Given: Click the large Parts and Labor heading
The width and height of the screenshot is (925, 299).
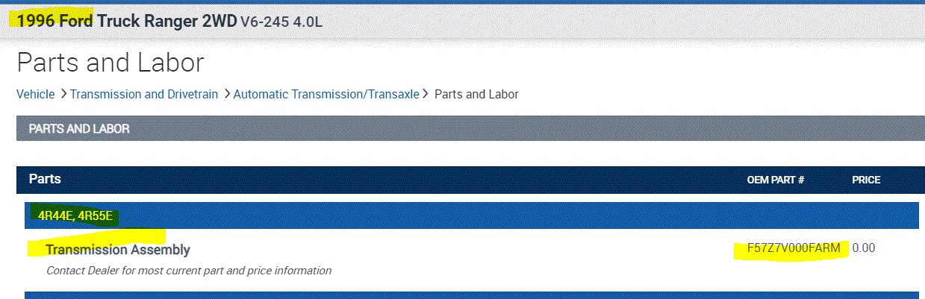Looking at the screenshot, I should (110, 63).
